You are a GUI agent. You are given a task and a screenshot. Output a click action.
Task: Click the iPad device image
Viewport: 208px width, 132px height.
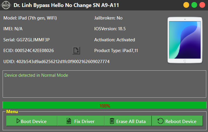click(185, 40)
